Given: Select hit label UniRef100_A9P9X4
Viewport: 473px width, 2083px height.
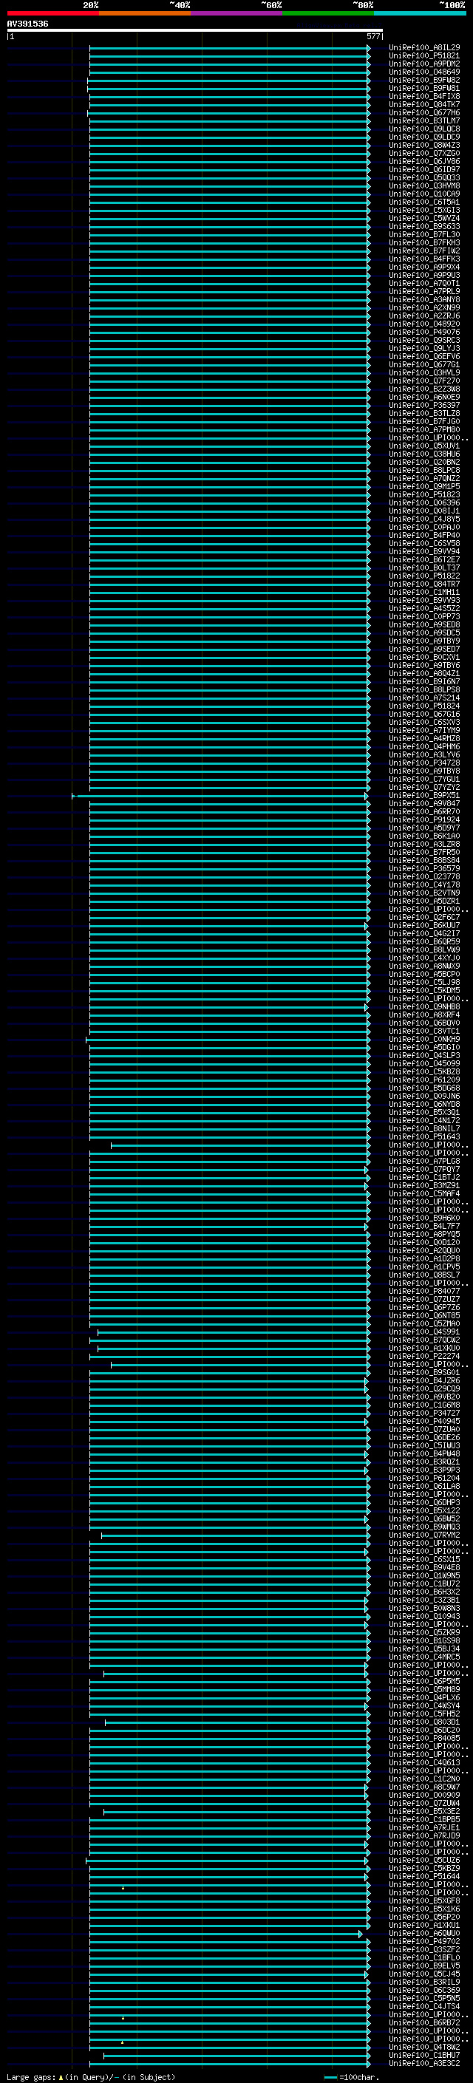Looking at the screenshot, I should point(424,267).
